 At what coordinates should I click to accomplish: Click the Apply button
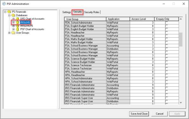[177, 114]
